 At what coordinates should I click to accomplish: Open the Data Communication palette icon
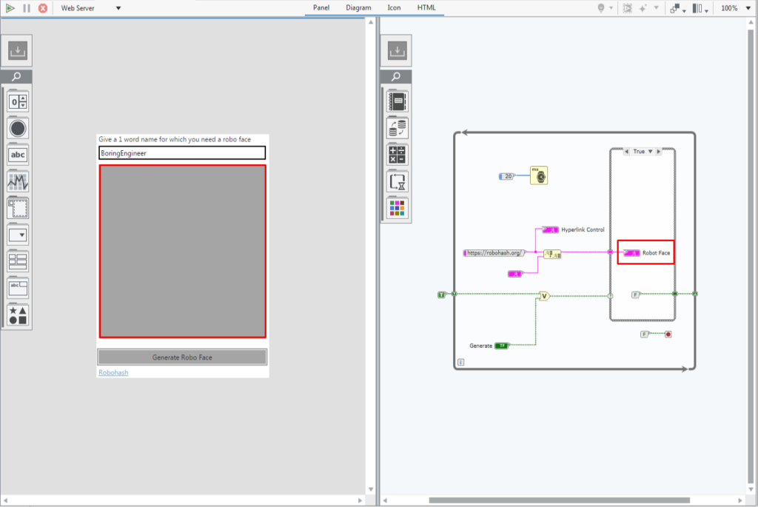pos(398,129)
